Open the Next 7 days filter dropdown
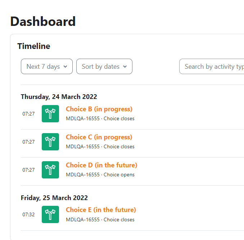 click(47, 67)
